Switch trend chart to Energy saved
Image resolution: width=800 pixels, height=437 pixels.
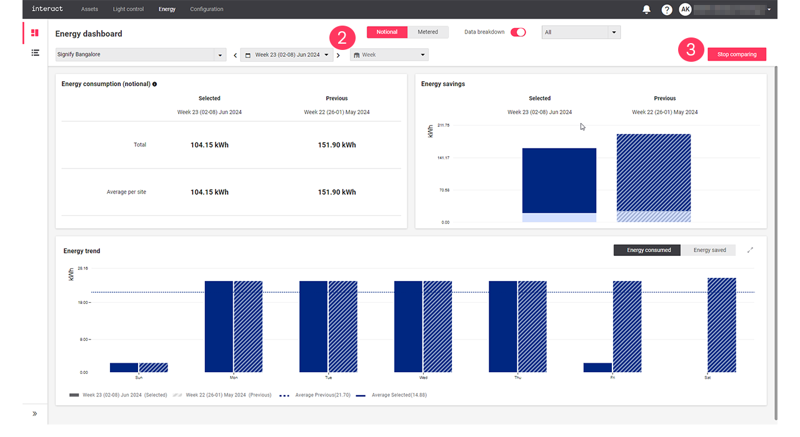coord(708,250)
